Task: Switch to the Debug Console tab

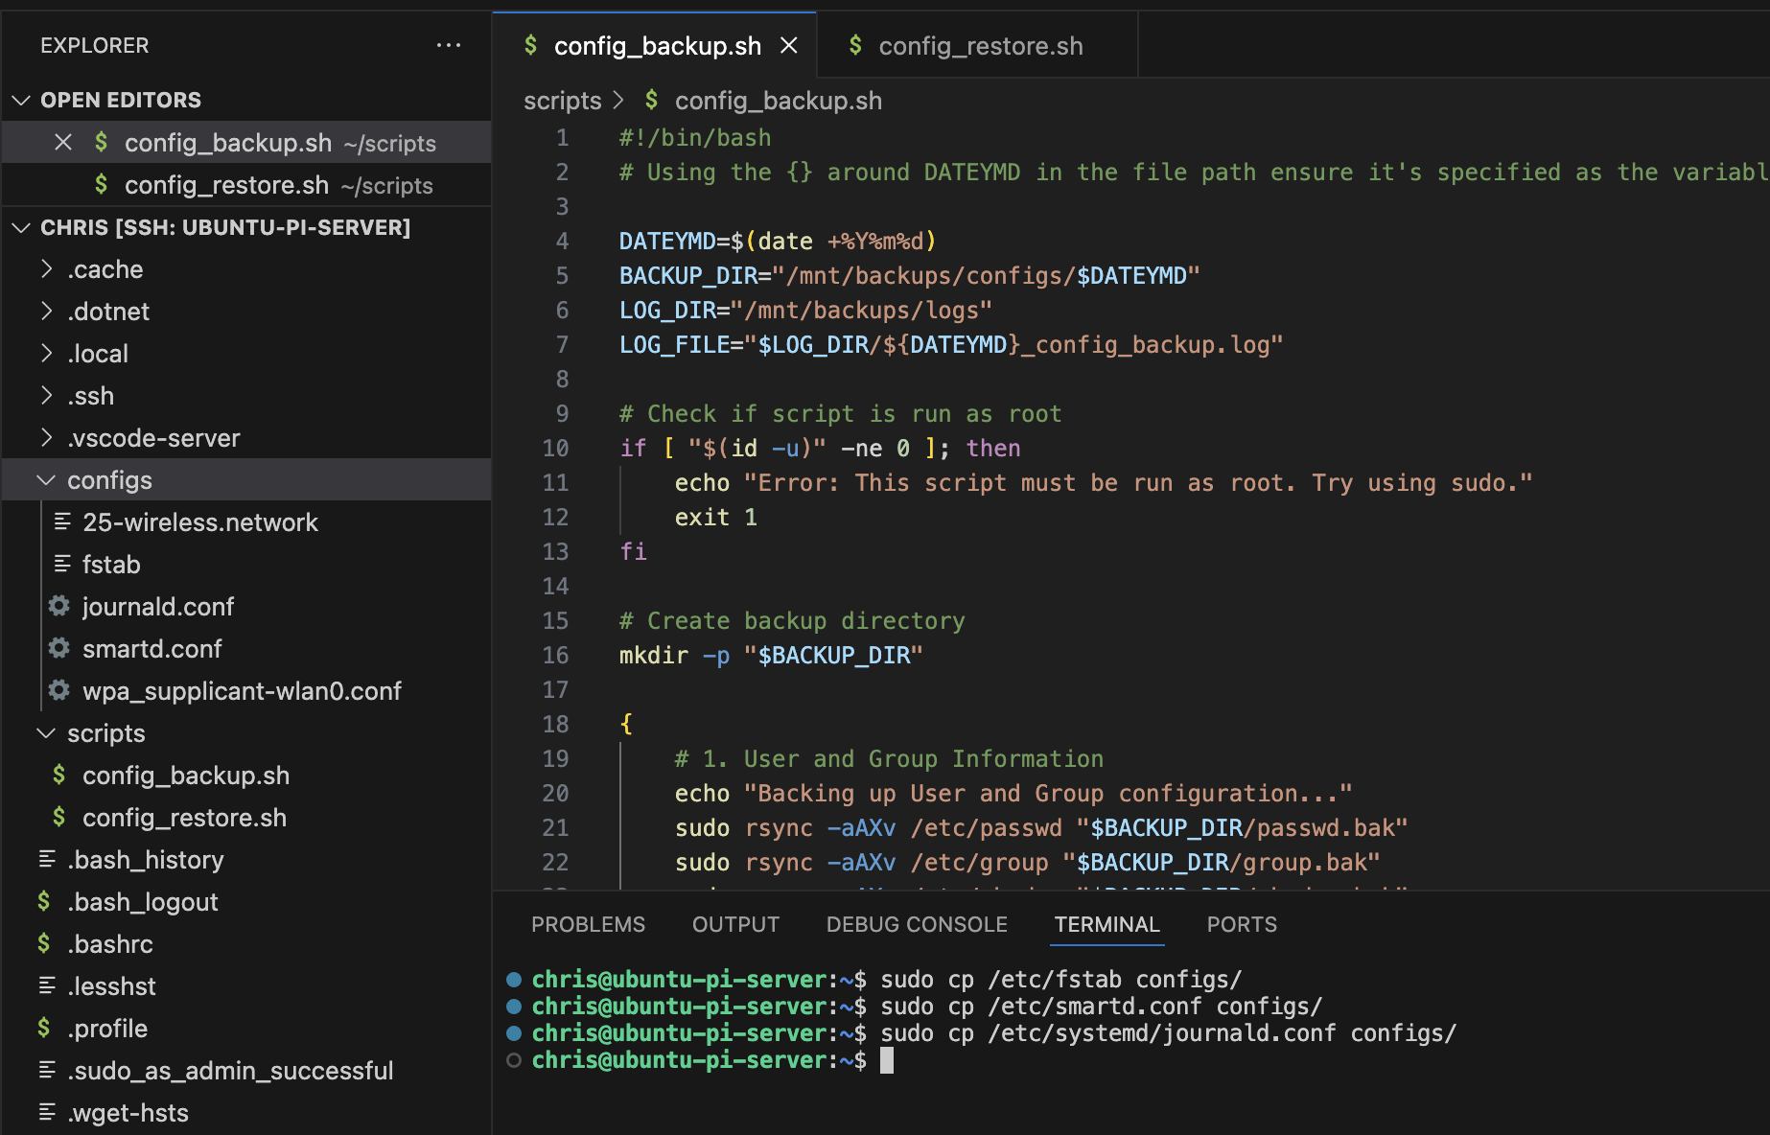Action: [917, 924]
